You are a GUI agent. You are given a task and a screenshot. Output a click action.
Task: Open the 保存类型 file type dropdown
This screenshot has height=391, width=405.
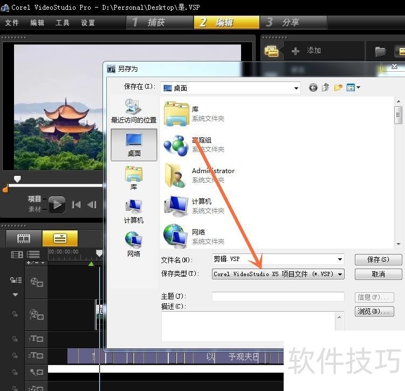[x=340, y=274]
